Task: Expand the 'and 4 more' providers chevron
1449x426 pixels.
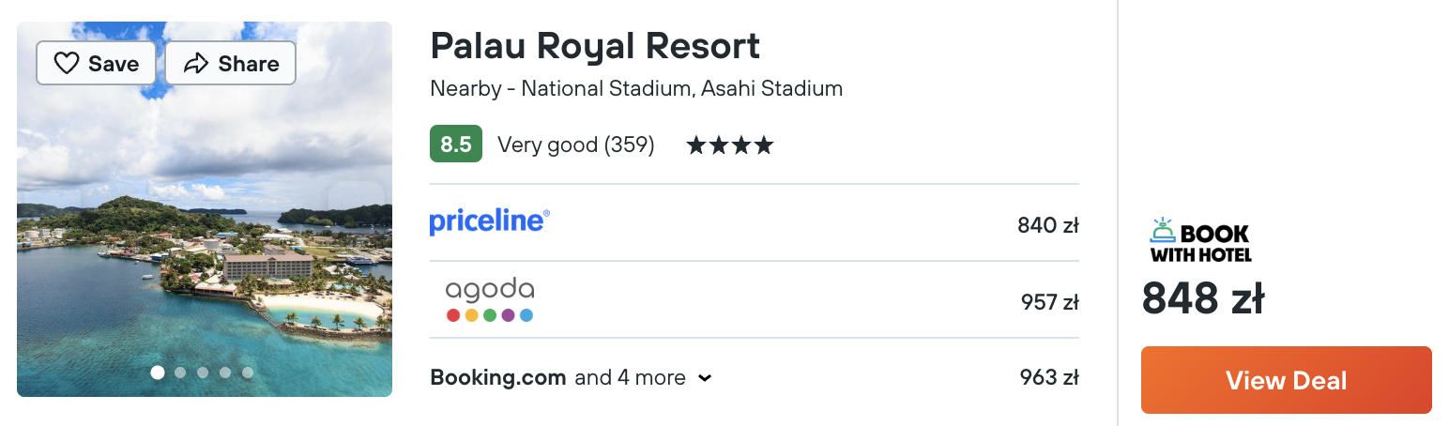Action: [706, 378]
